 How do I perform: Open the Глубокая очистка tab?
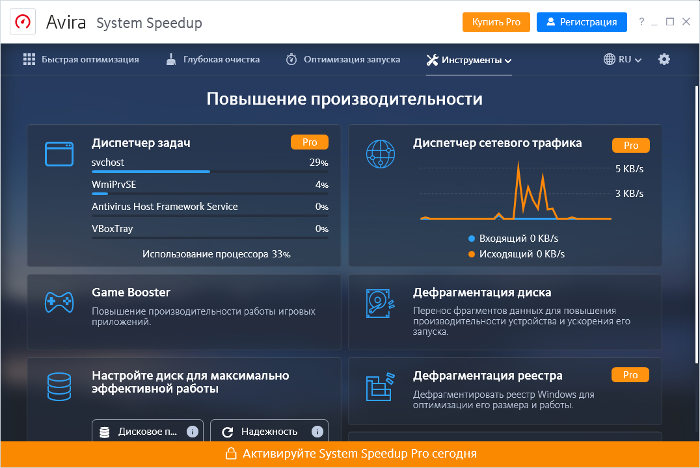click(213, 59)
